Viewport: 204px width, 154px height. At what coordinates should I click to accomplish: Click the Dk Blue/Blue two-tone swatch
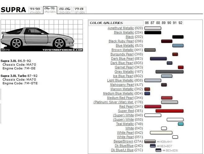[153, 146]
